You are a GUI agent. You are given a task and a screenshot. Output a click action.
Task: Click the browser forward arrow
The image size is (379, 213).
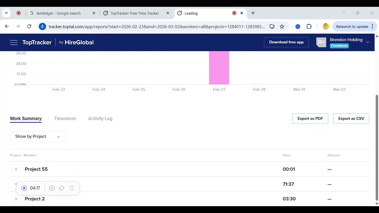pyautogui.click(x=18, y=26)
